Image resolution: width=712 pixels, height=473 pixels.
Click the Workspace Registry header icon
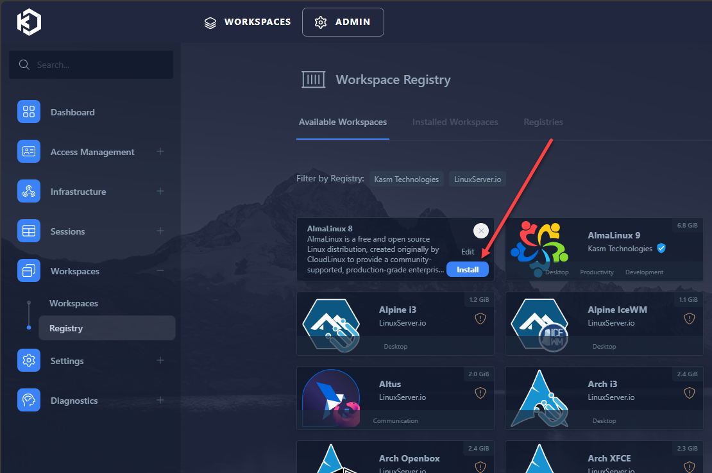313,79
